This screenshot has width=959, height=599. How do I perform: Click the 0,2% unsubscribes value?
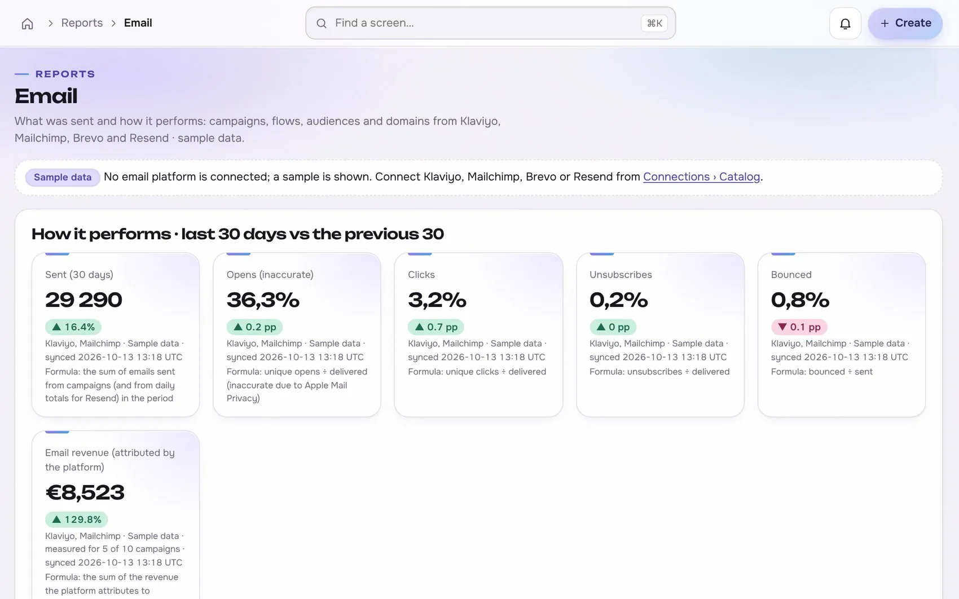[x=619, y=299]
